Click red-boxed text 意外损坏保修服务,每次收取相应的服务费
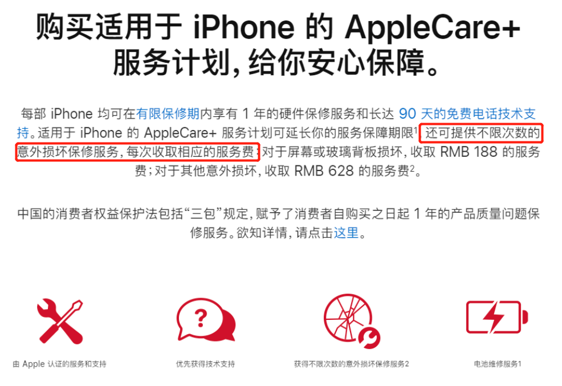This screenshot has height=386, width=562. pos(137,152)
